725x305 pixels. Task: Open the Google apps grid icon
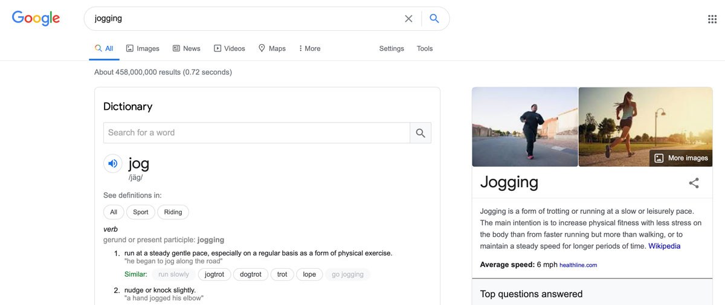[x=712, y=19]
